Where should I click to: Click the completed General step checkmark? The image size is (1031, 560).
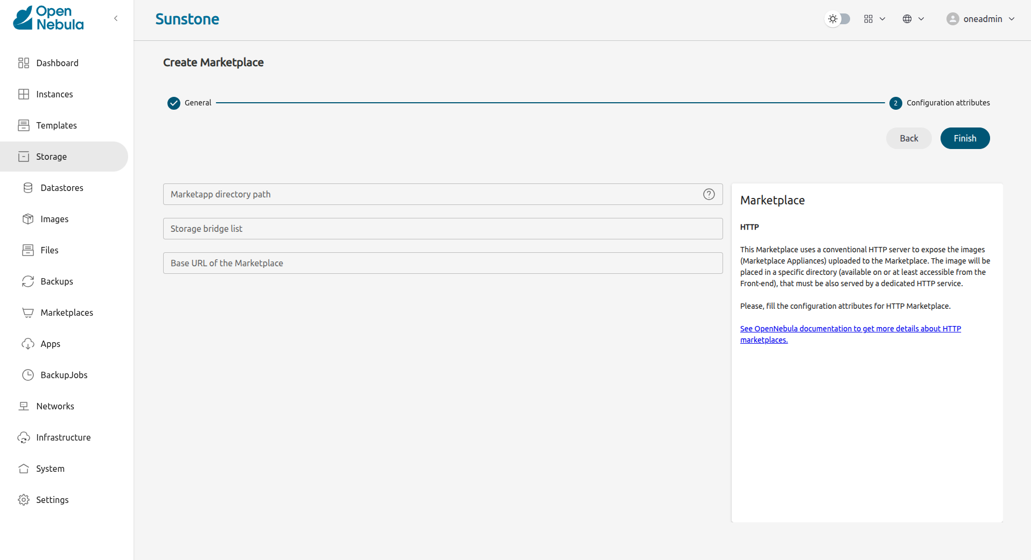173,103
